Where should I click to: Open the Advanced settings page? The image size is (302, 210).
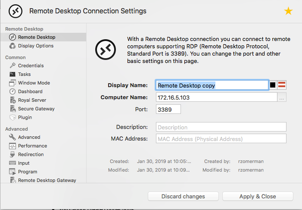(44, 137)
